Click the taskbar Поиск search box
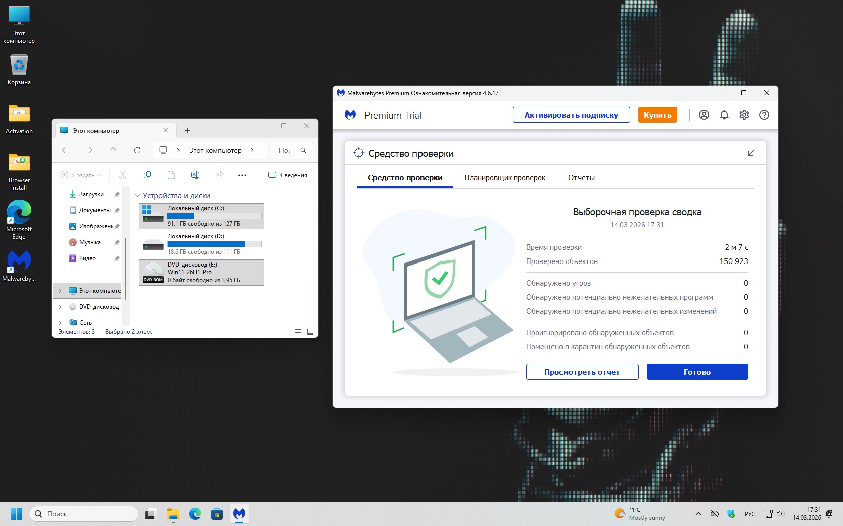This screenshot has height=526, width=843. pos(84,514)
